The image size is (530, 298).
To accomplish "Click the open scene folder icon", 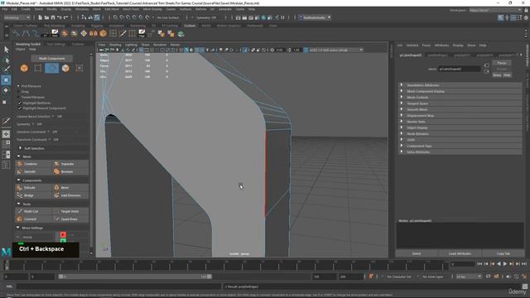I will (46, 17).
